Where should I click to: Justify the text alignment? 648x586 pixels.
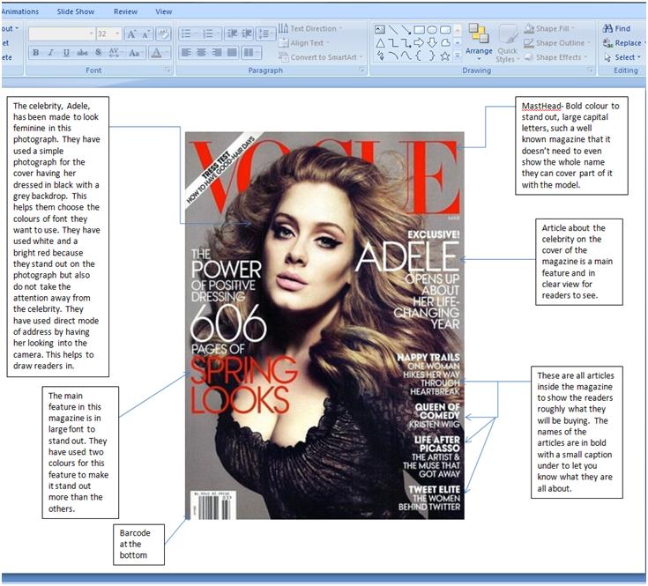click(x=232, y=53)
